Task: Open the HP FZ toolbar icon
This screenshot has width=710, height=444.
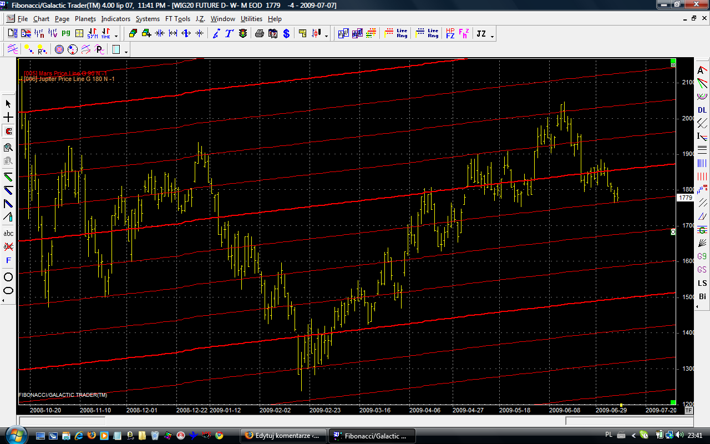Action: coord(450,34)
